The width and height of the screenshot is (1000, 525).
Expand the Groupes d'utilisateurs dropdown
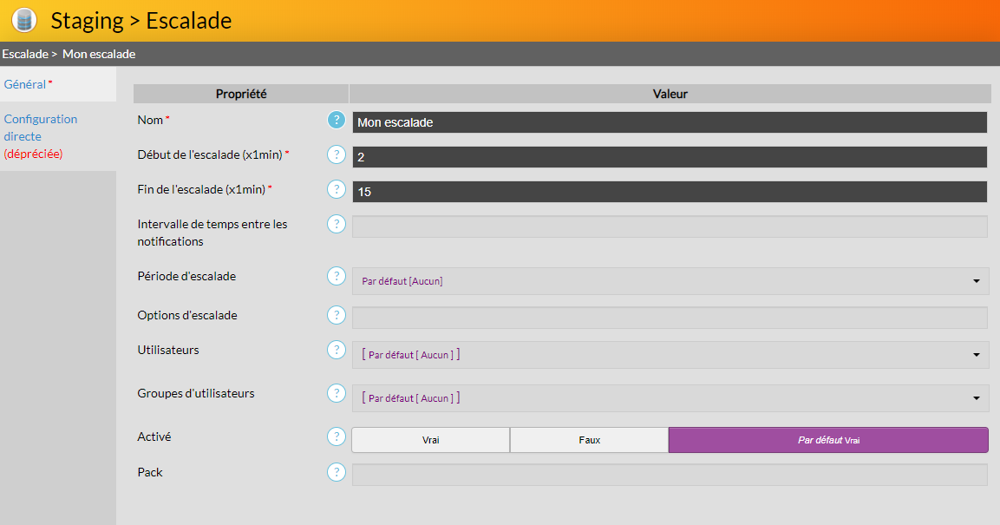click(x=670, y=398)
